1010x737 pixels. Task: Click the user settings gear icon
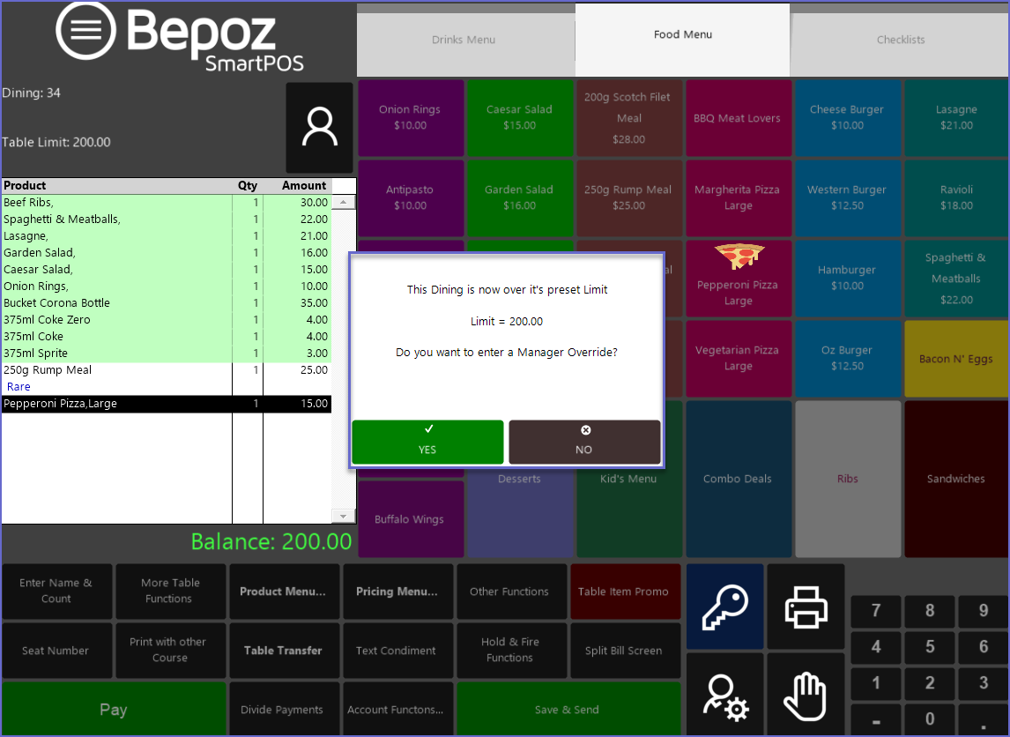point(725,696)
